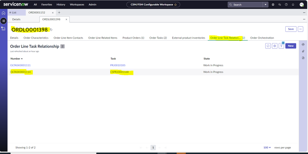Open list settings gear icon
This screenshot has width=308, height=154.
click(x=275, y=46)
